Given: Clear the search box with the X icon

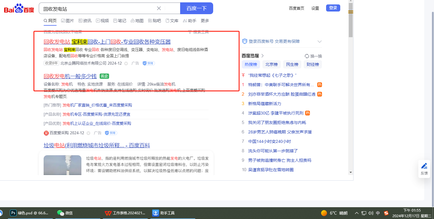Looking at the screenshot, I should click(159, 8).
